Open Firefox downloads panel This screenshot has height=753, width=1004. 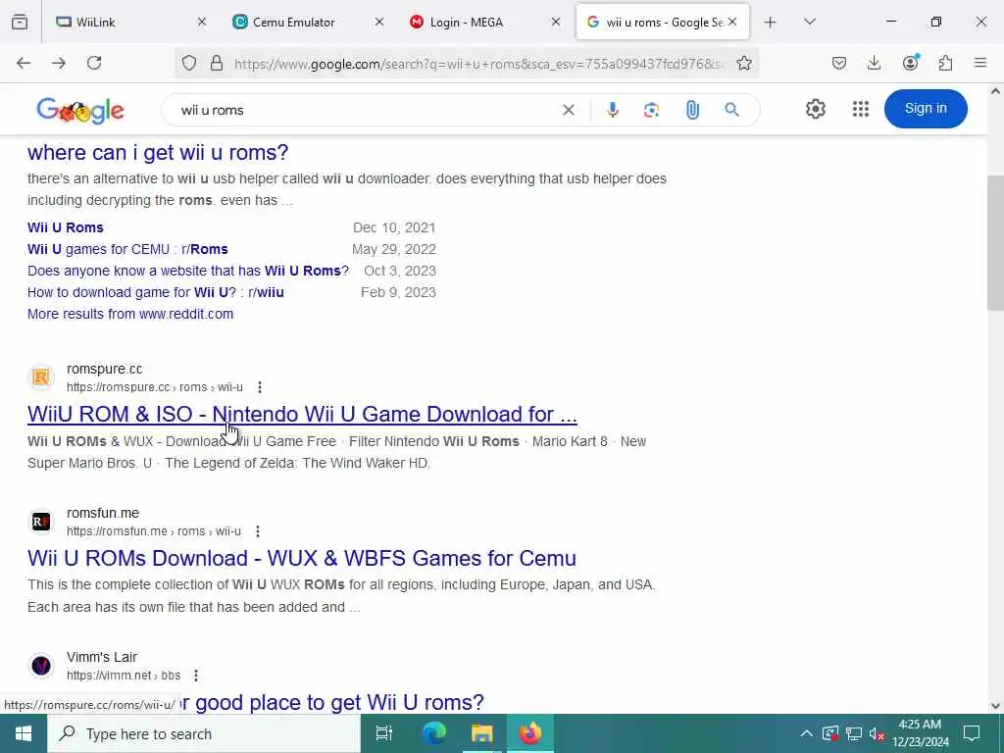(x=874, y=63)
